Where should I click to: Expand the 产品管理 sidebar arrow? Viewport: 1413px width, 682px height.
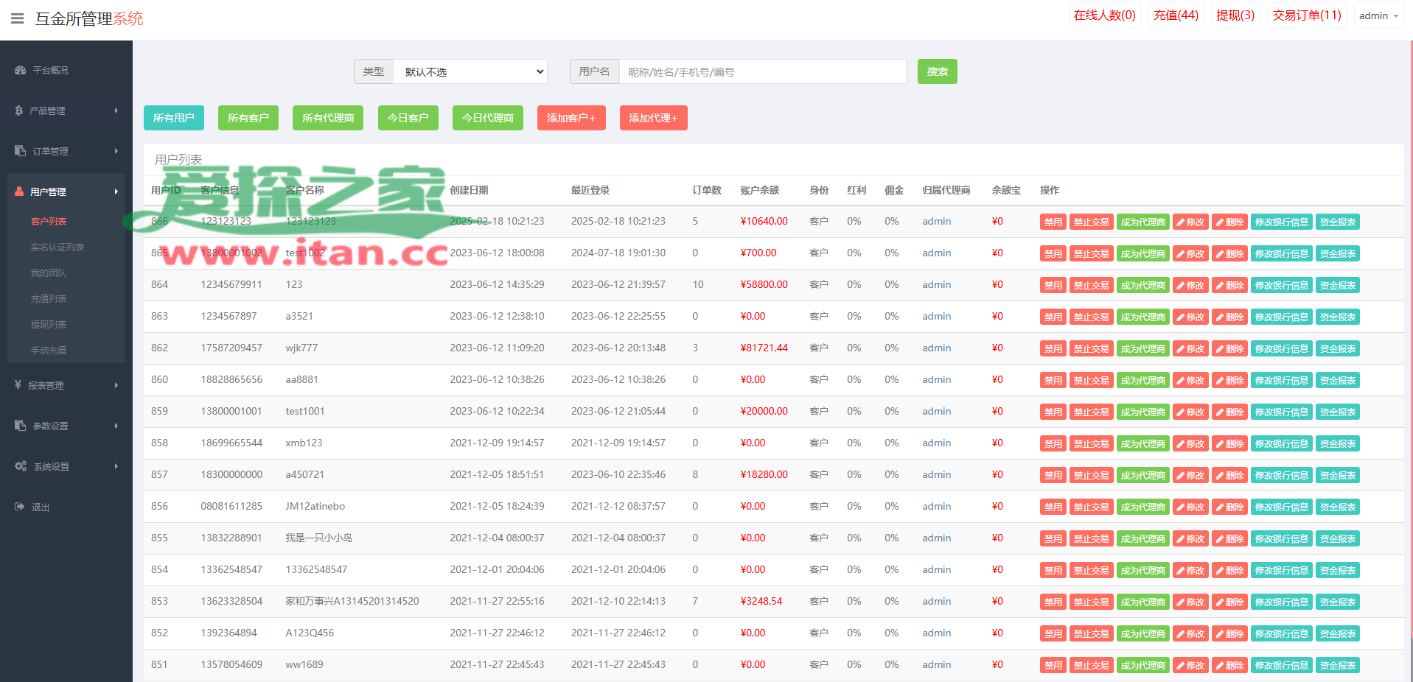point(116,110)
